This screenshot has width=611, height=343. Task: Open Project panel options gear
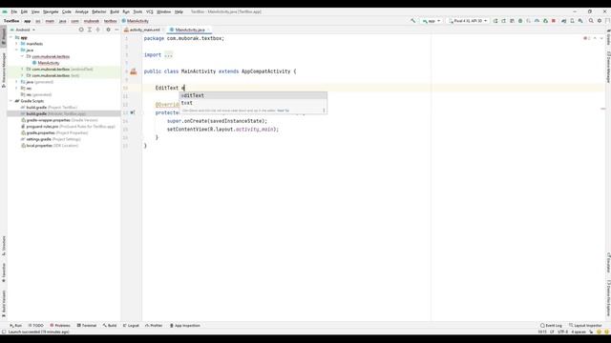108,30
